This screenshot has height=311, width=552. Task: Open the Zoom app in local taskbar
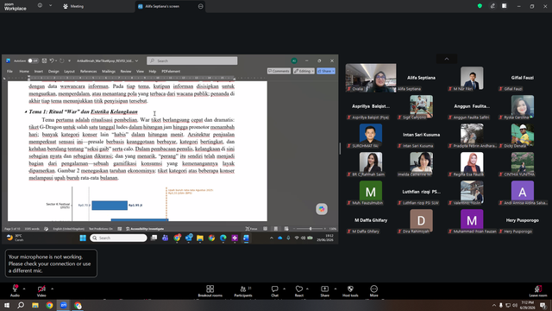64,305
